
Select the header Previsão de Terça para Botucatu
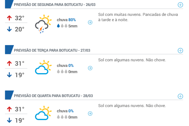coord(52,50)
